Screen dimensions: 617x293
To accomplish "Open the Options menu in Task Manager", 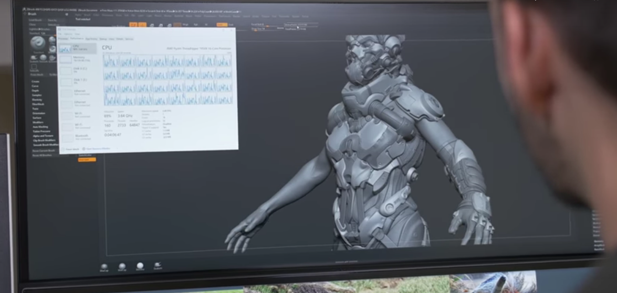I will click(68, 34).
